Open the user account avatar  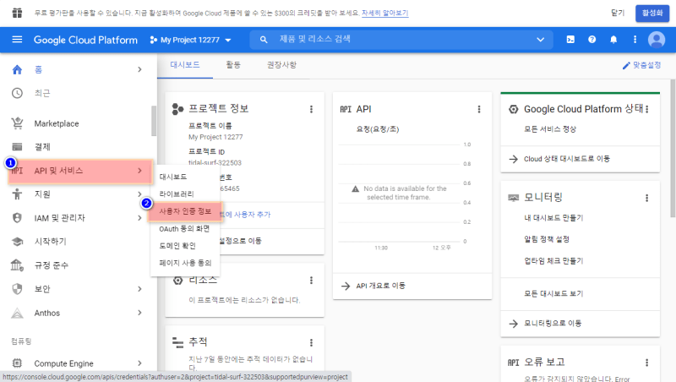click(657, 40)
